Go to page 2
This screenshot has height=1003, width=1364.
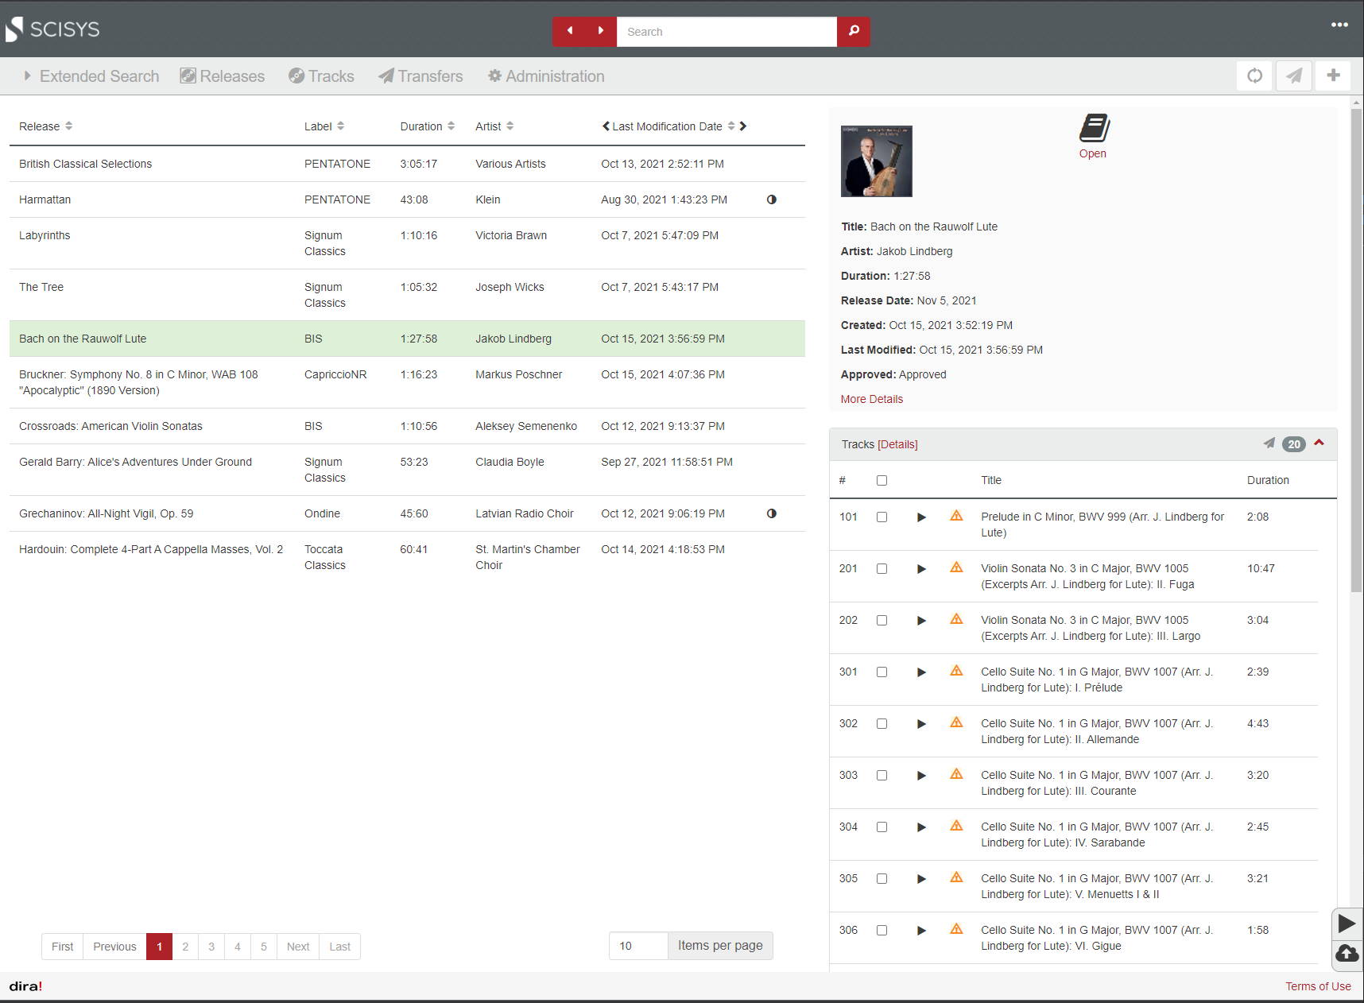pyautogui.click(x=185, y=947)
